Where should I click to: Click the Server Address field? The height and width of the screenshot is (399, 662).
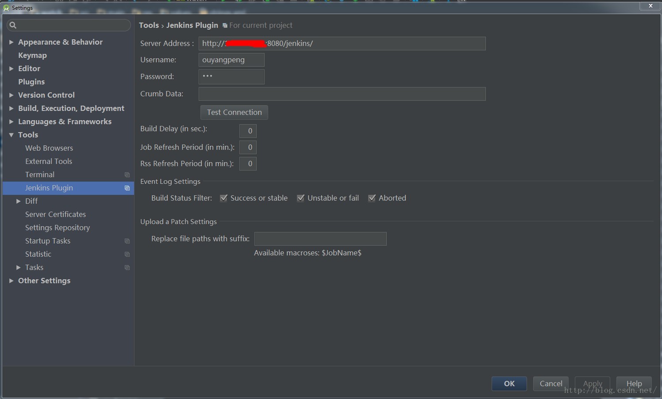click(342, 43)
